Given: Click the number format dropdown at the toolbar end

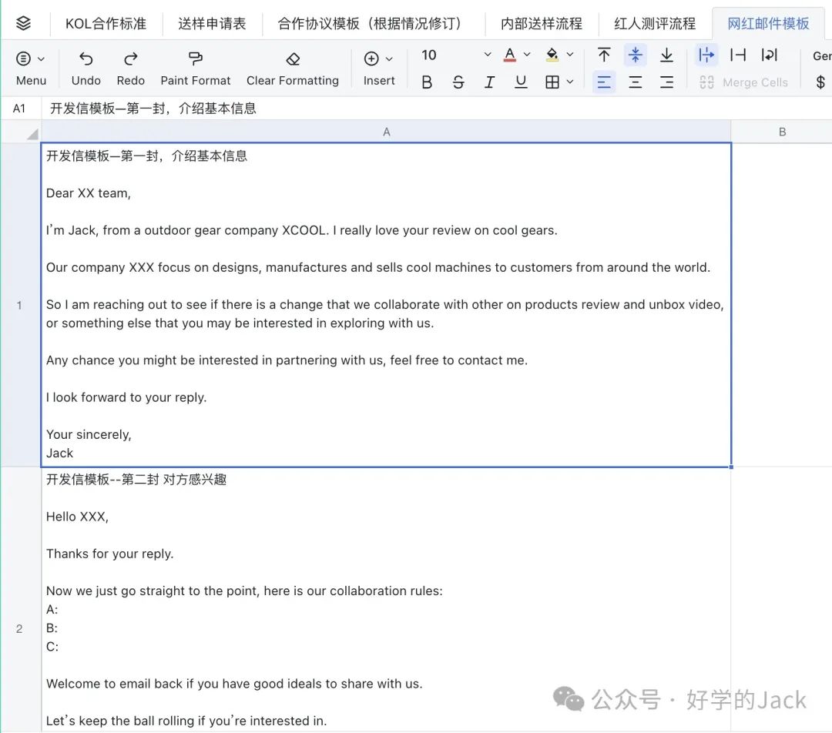Looking at the screenshot, I should pyautogui.click(x=821, y=55).
